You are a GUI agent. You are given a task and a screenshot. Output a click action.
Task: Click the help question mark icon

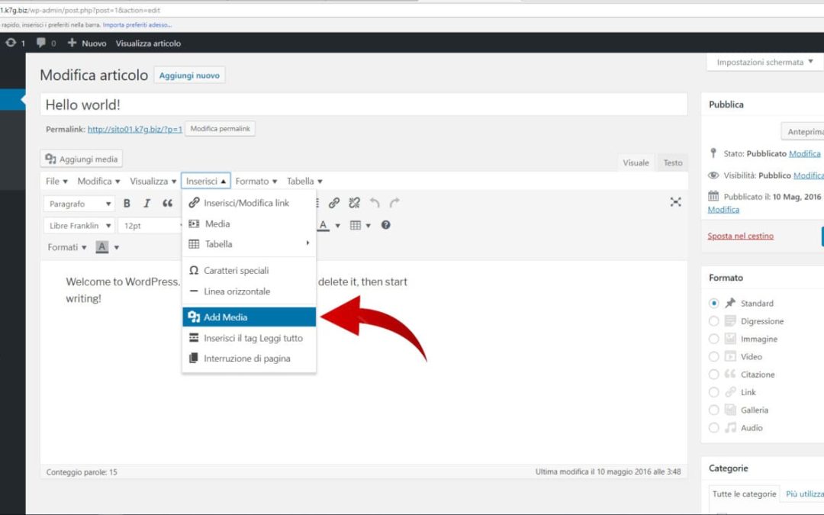[x=386, y=225]
